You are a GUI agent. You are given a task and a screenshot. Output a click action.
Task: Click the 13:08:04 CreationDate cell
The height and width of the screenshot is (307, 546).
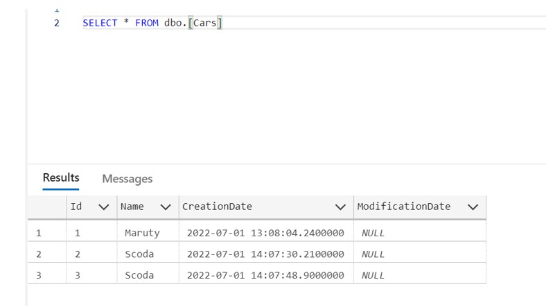265,233
